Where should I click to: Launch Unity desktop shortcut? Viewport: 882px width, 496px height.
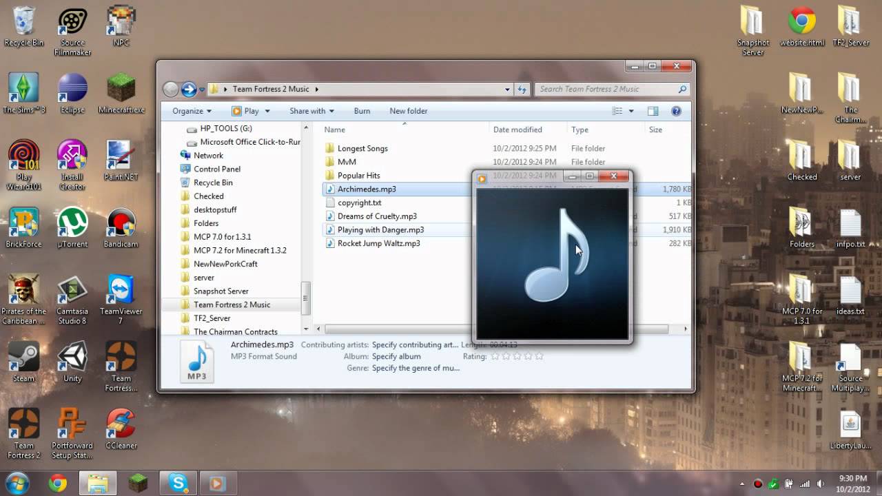point(72,362)
